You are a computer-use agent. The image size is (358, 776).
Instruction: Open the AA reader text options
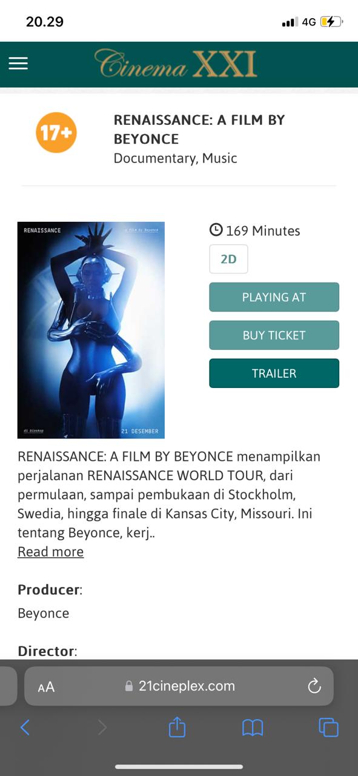click(46, 687)
